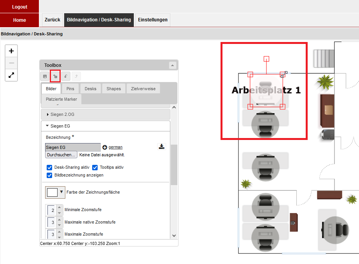This screenshot has width=359, height=264.
Task: Click the round arrow icon before german
Action: pyautogui.click(x=105, y=147)
